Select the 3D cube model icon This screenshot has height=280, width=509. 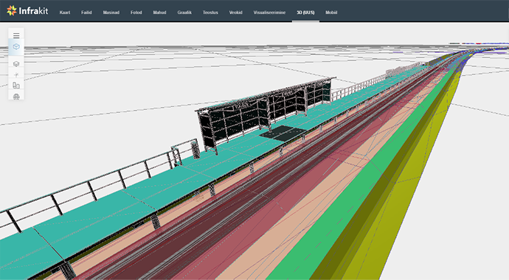pyautogui.click(x=16, y=46)
